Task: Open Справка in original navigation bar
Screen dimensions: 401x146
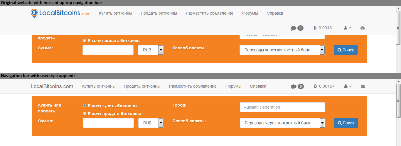Action: pos(275,13)
